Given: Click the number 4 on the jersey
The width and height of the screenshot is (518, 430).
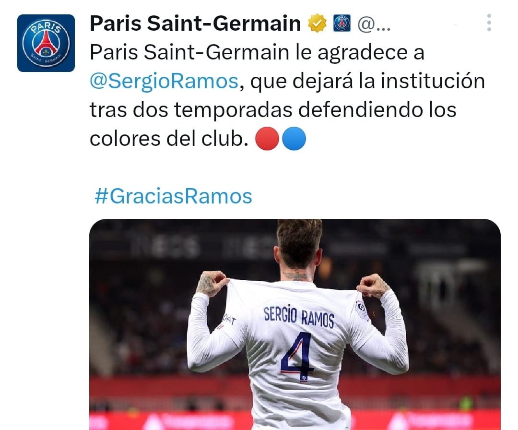Looking at the screenshot, I should coord(297,357).
